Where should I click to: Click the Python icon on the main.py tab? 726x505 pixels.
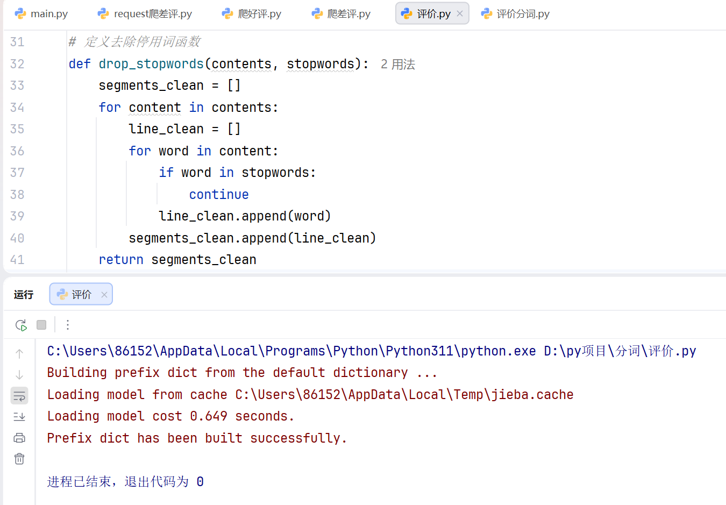[20, 13]
